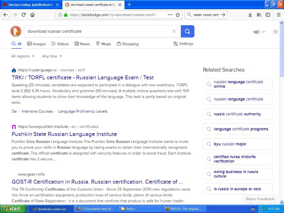
Task: Click ruslanguage.ru site favicon
Action: point(14,70)
